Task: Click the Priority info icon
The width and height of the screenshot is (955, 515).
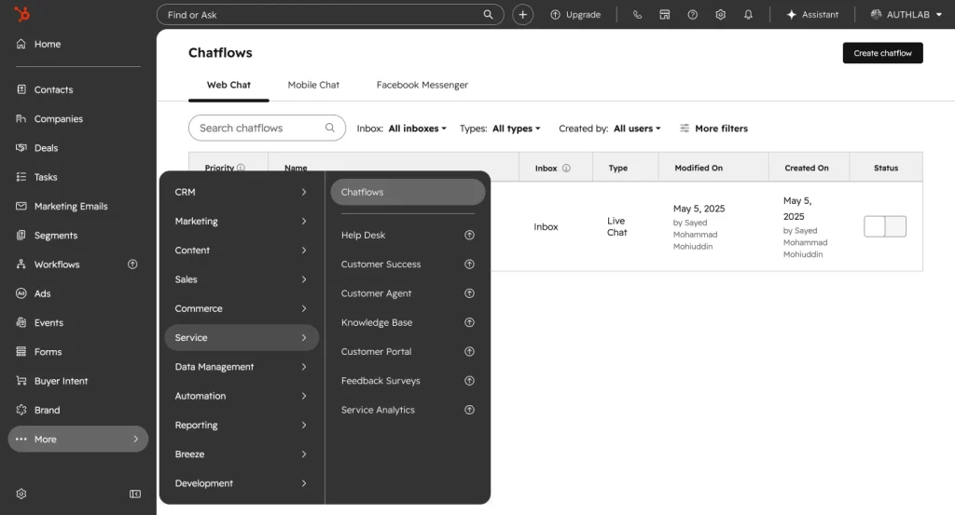Action: coord(242,168)
